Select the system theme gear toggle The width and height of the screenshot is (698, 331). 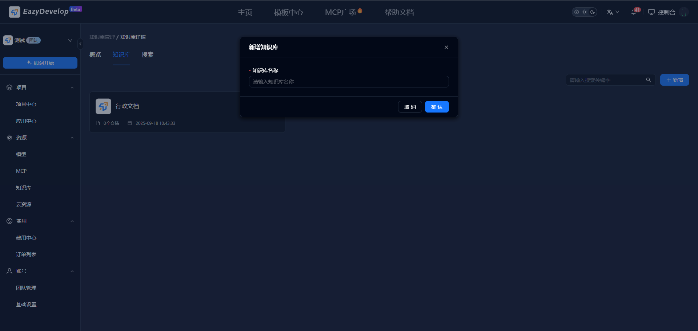[x=577, y=12]
